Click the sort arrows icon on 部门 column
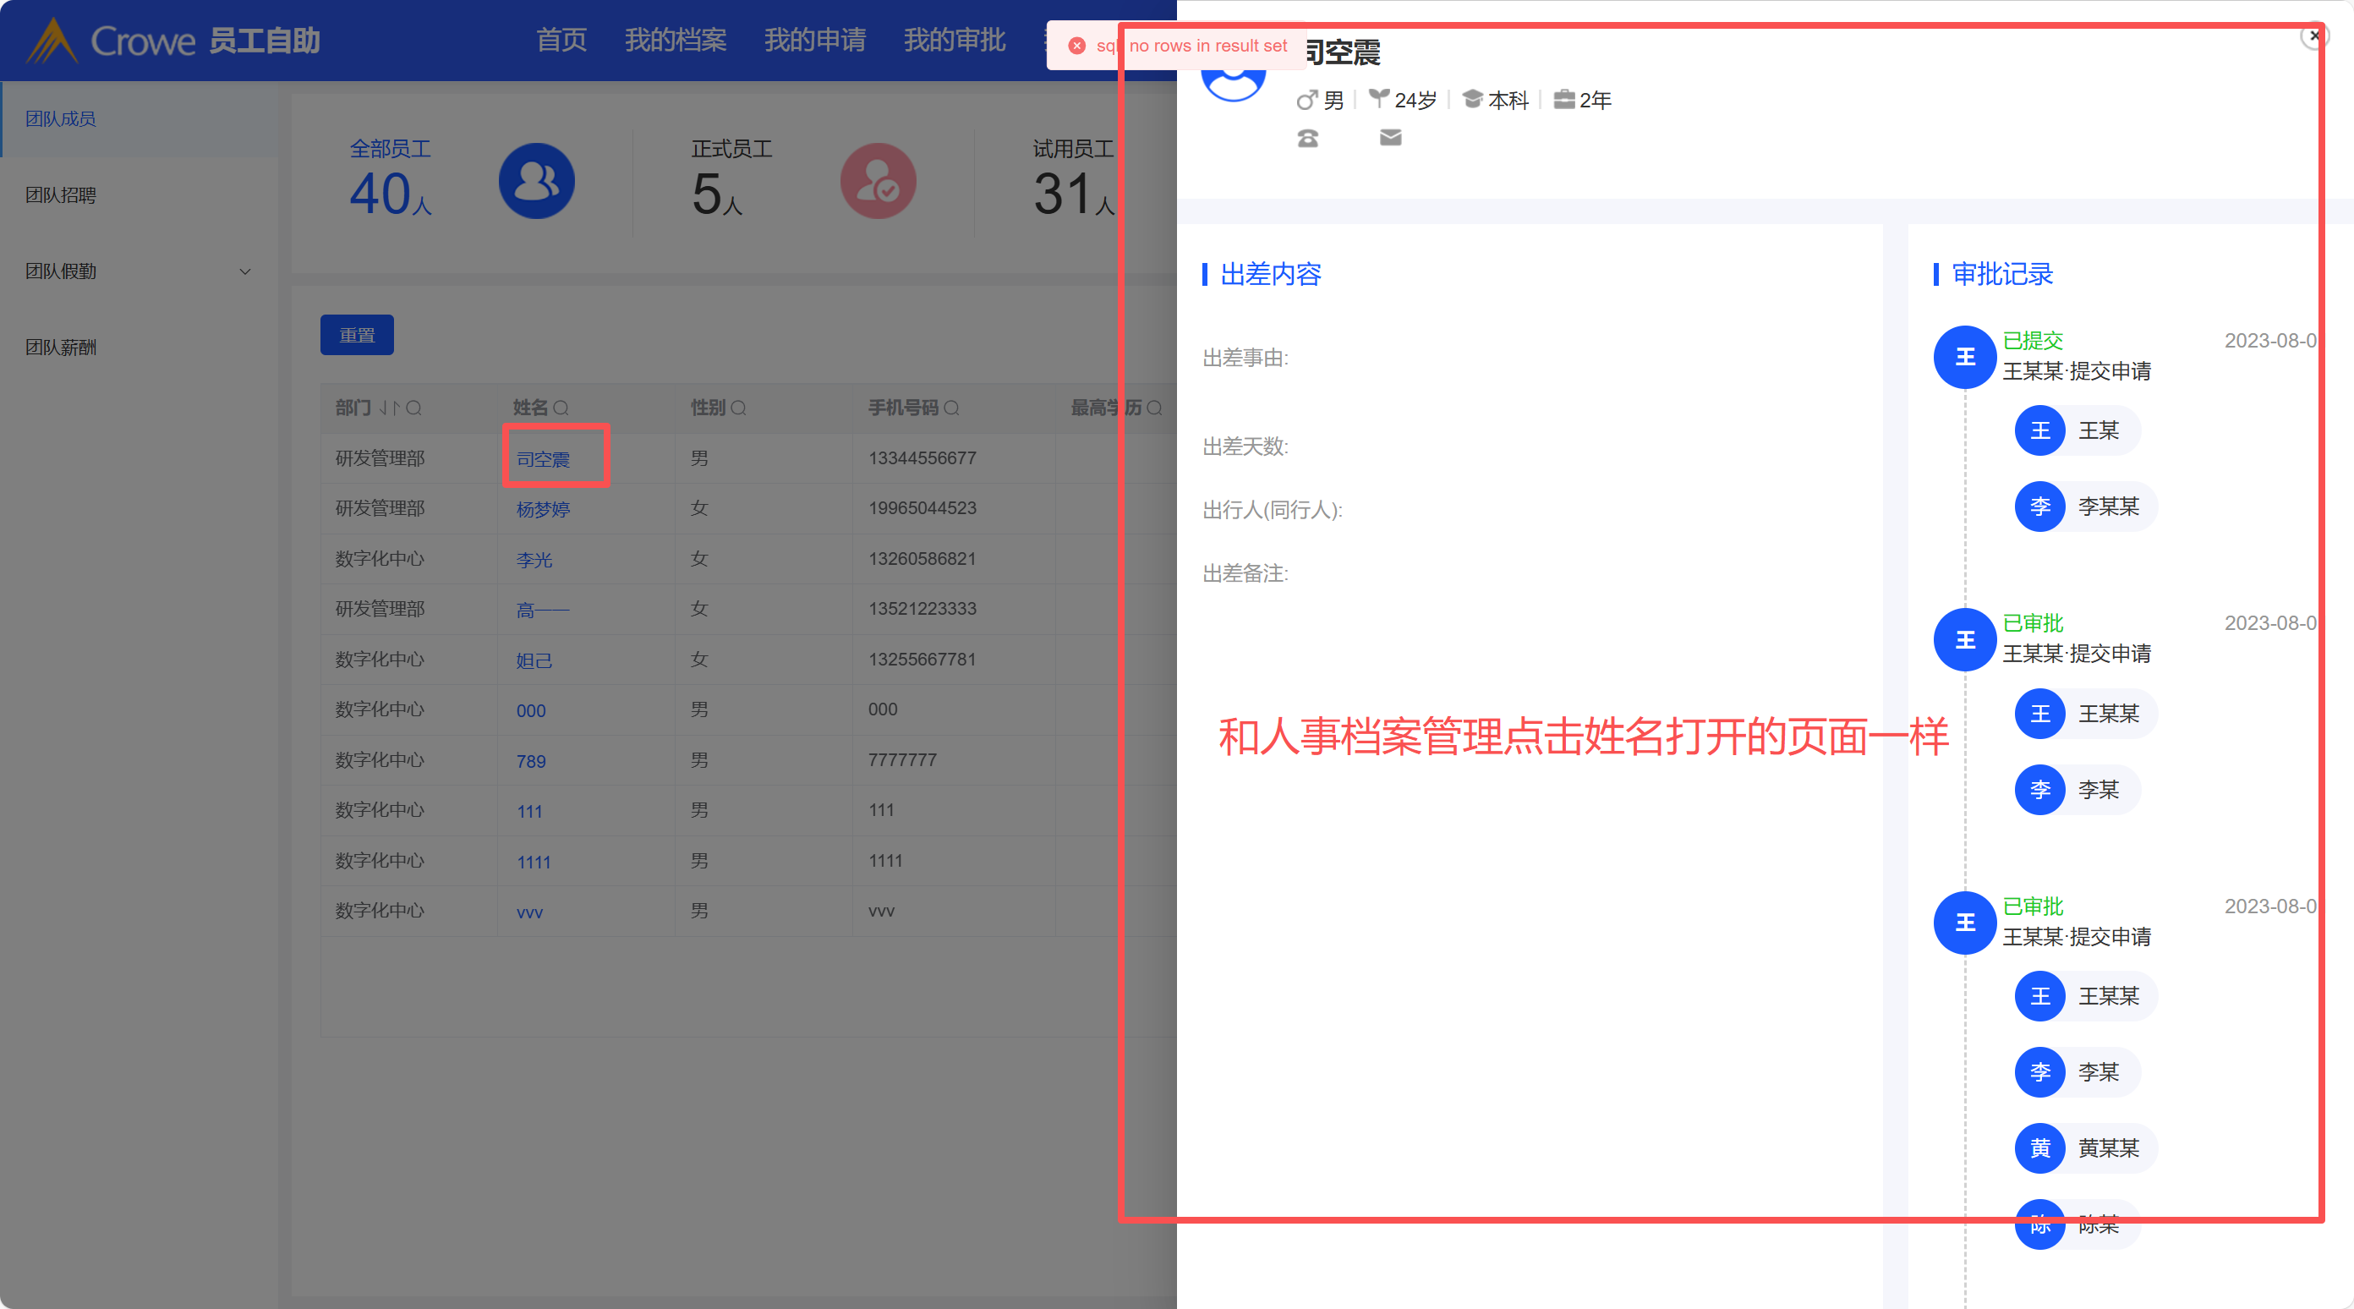The image size is (2354, 1309). pos(389,408)
